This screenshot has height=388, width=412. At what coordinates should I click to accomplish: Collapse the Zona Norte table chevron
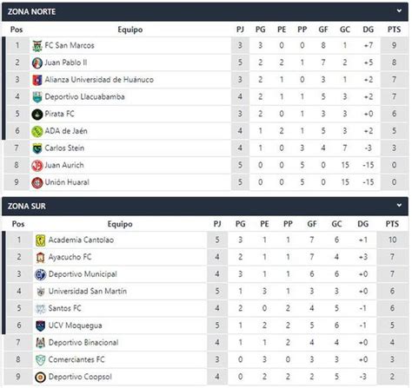pyautogui.click(x=399, y=11)
